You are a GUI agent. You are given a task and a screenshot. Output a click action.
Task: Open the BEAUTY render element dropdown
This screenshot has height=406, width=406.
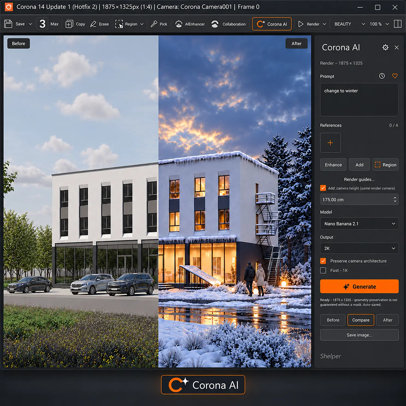pos(350,24)
